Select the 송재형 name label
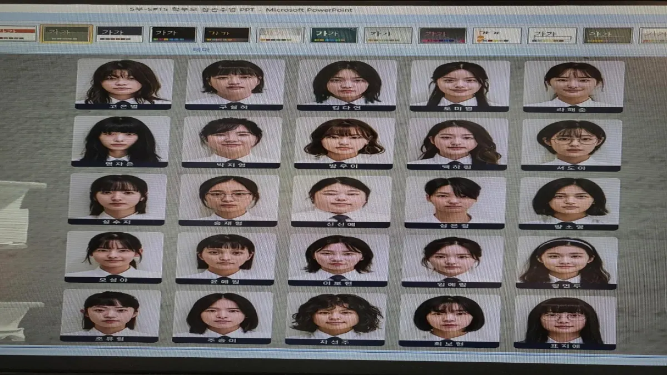This screenshot has width=667, height=375. [x=228, y=223]
